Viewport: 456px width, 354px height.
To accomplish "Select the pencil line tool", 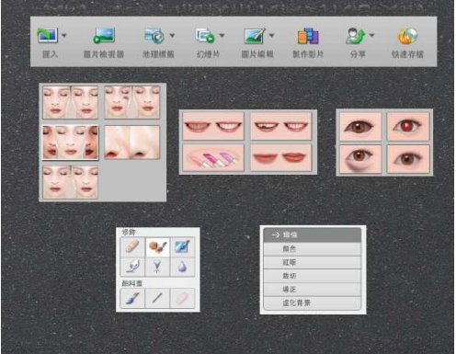I will [157, 298].
